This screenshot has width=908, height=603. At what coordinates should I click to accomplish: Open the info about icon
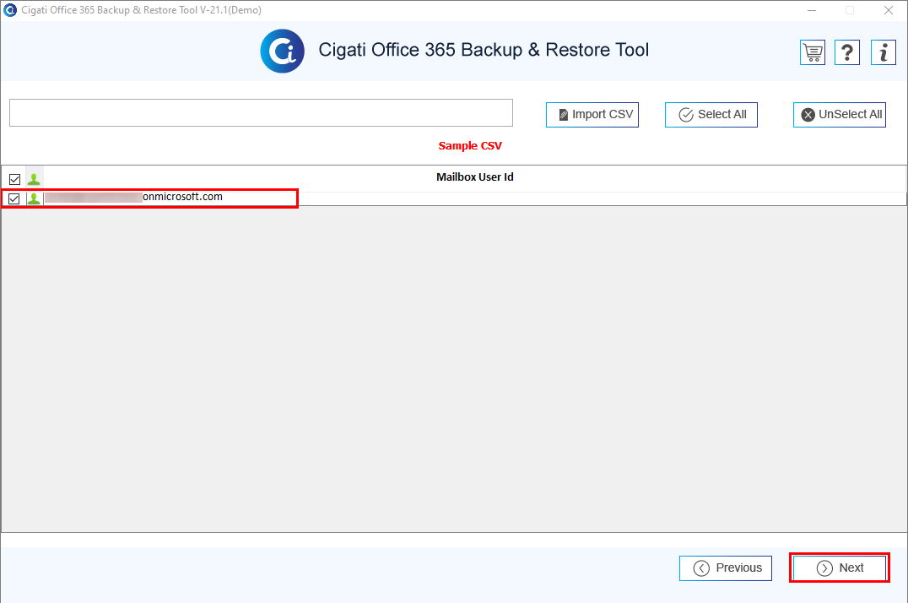(883, 52)
